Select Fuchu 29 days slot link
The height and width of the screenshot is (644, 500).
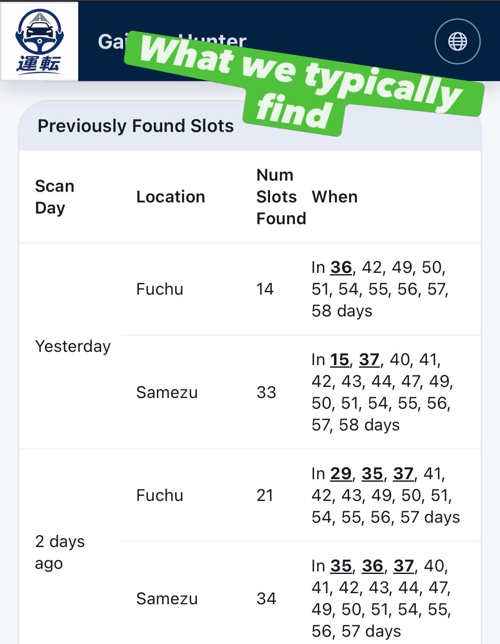[x=341, y=474]
